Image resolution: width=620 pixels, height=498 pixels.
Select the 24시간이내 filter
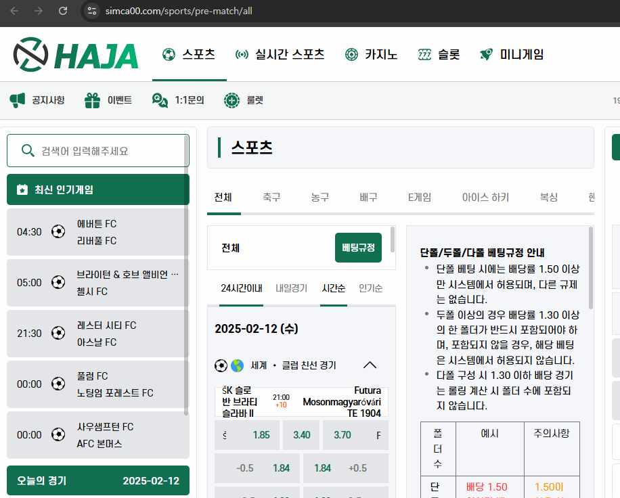pos(241,288)
